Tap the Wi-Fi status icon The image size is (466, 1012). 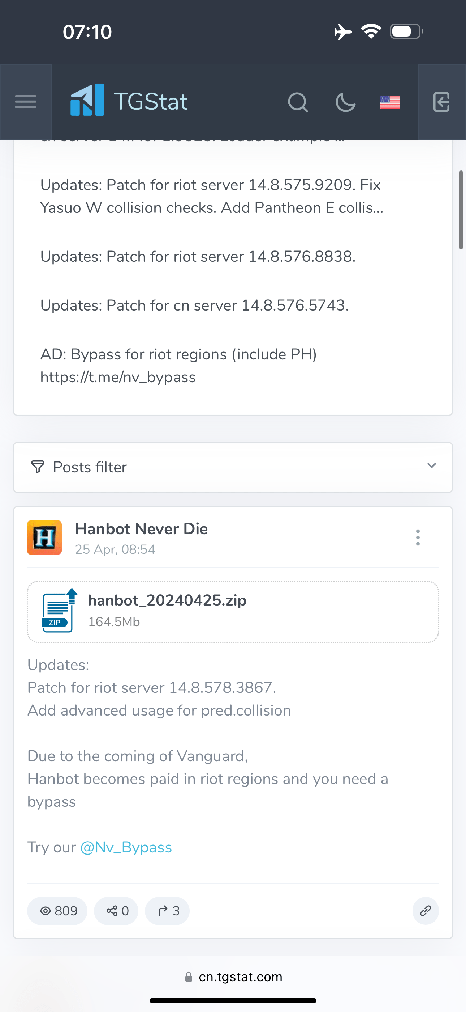pyautogui.click(x=371, y=31)
